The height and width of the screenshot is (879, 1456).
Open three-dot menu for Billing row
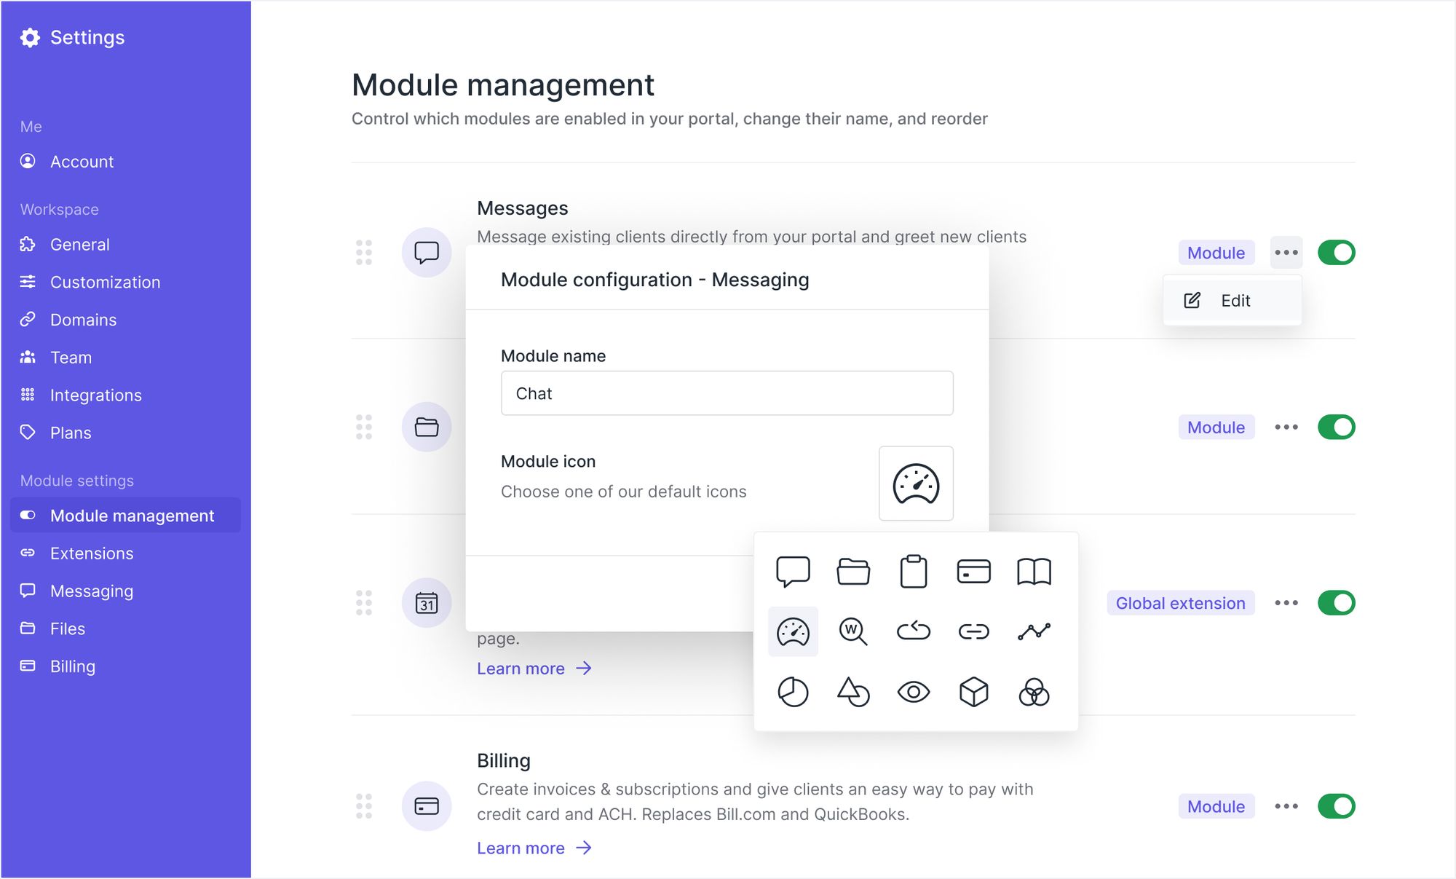tap(1286, 806)
